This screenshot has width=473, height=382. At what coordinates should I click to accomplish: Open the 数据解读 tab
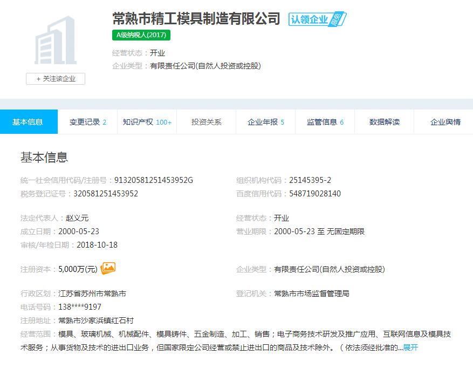(x=385, y=122)
